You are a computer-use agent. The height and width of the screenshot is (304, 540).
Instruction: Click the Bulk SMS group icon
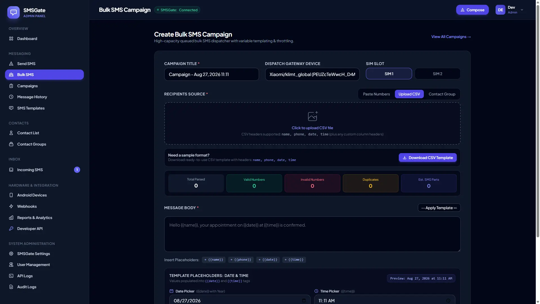(11, 75)
